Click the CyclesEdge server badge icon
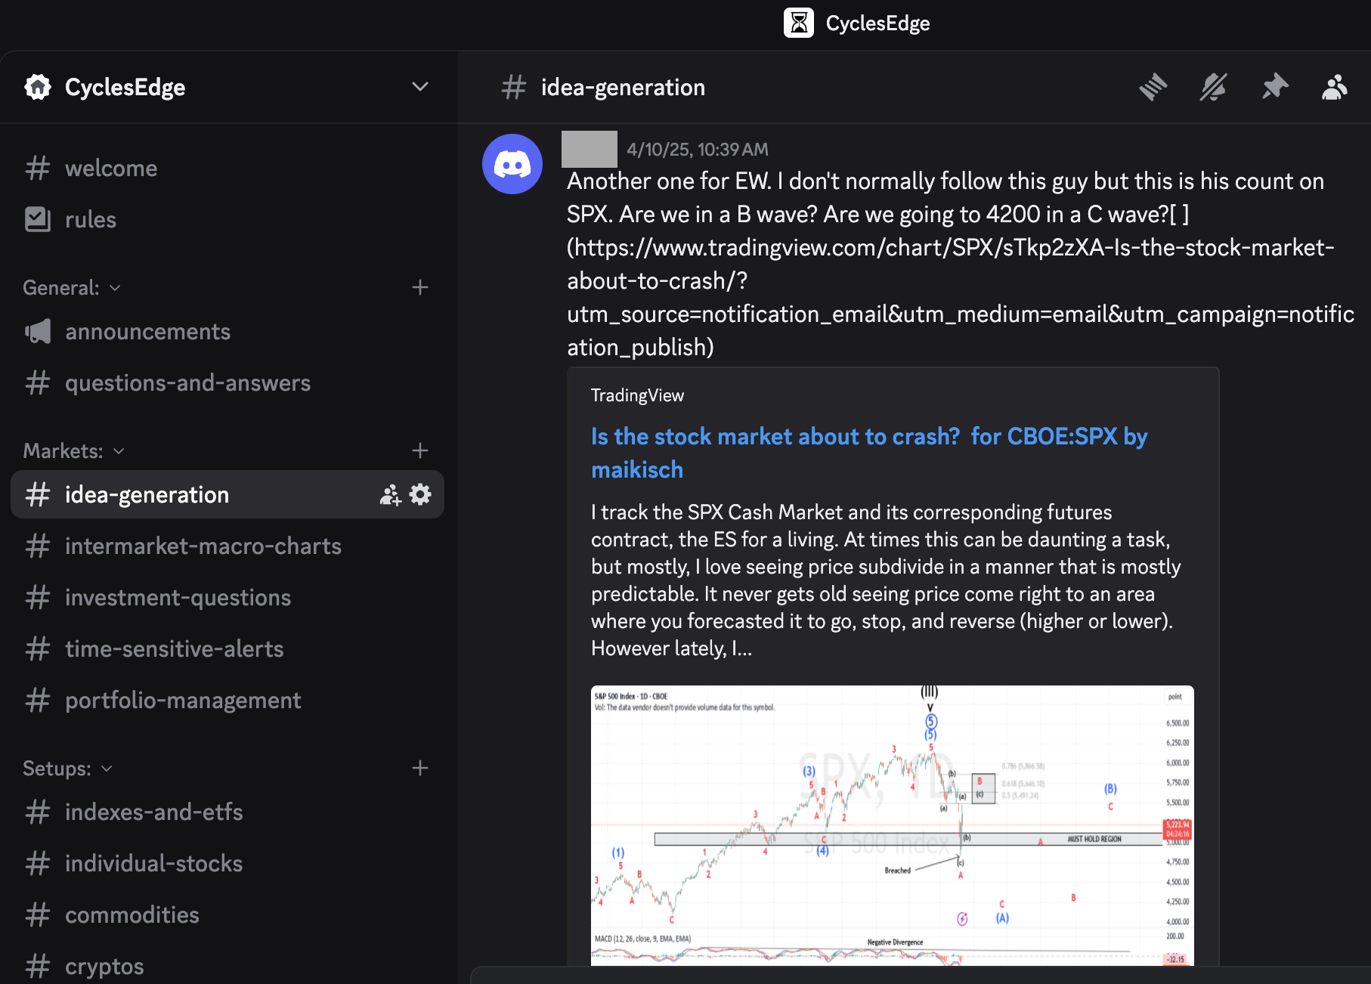 click(x=38, y=87)
